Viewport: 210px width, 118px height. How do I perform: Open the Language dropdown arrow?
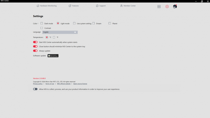coord(75,32)
